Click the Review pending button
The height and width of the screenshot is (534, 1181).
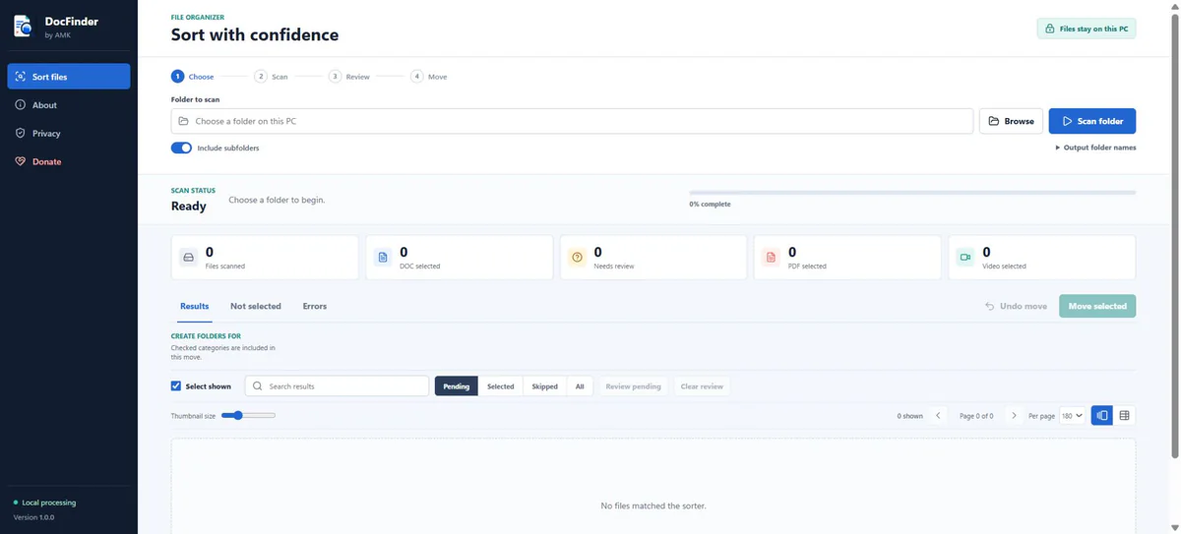633,386
